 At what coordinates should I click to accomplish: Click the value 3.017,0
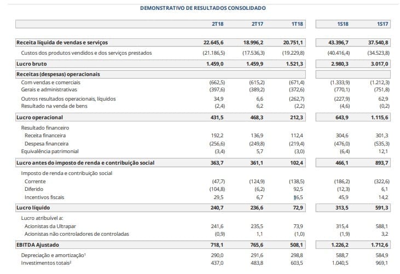pos(379,64)
